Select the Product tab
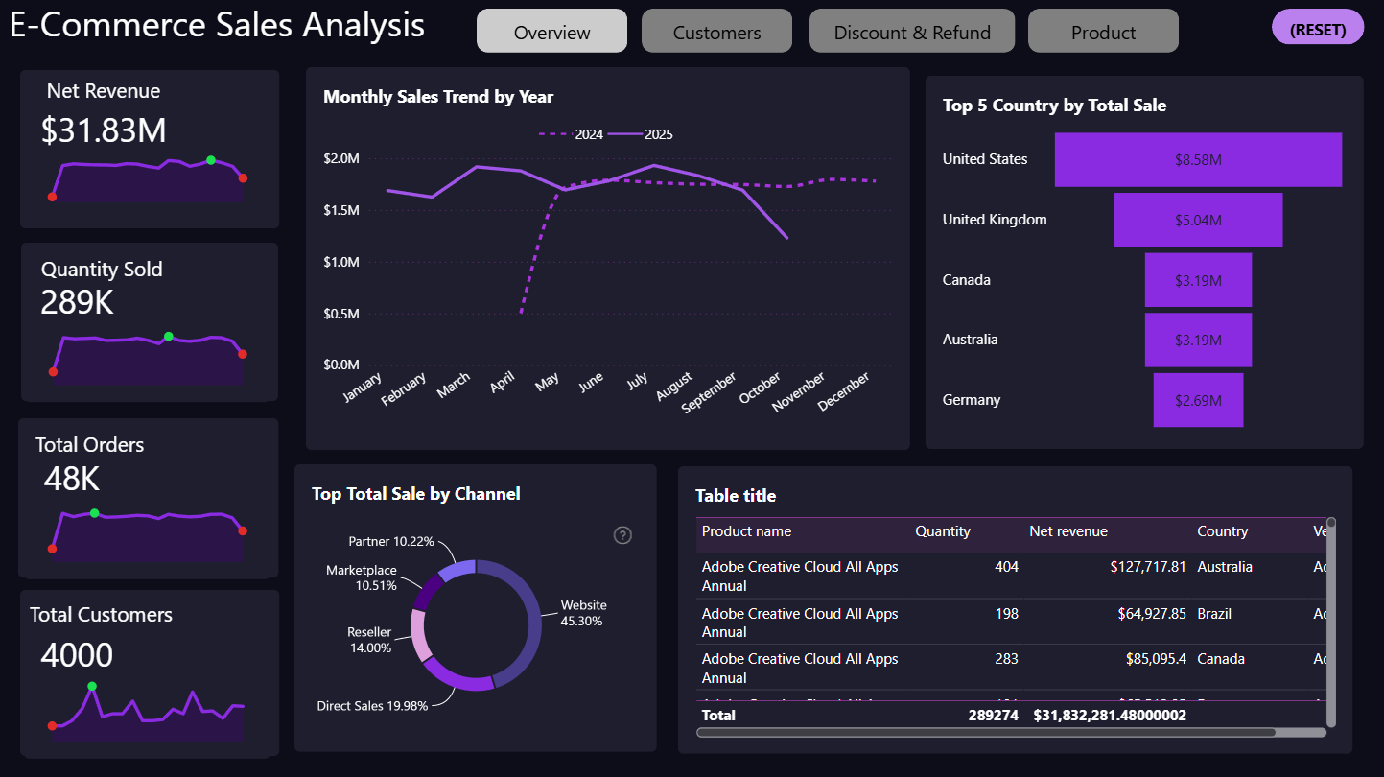Viewport: 1384px width, 777px height. point(1103,32)
